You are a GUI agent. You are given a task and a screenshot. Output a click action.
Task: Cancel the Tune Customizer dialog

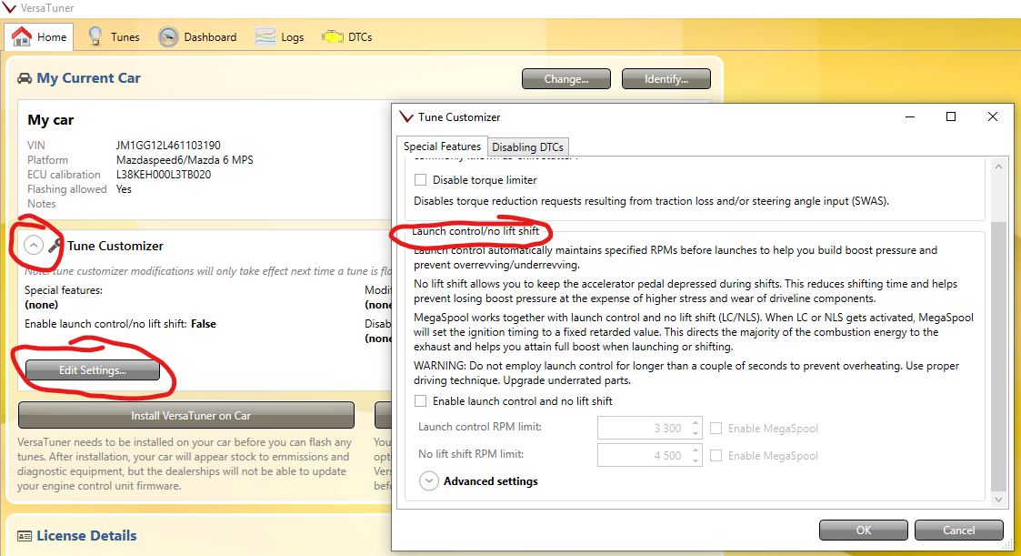point(958,530)
